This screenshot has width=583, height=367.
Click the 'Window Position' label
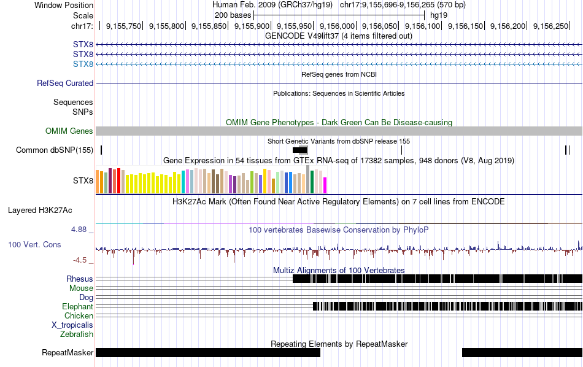pos(64,5)
